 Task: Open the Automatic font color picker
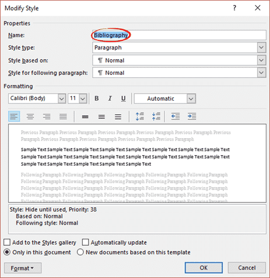pyautogui.click(x=165, y=98)
